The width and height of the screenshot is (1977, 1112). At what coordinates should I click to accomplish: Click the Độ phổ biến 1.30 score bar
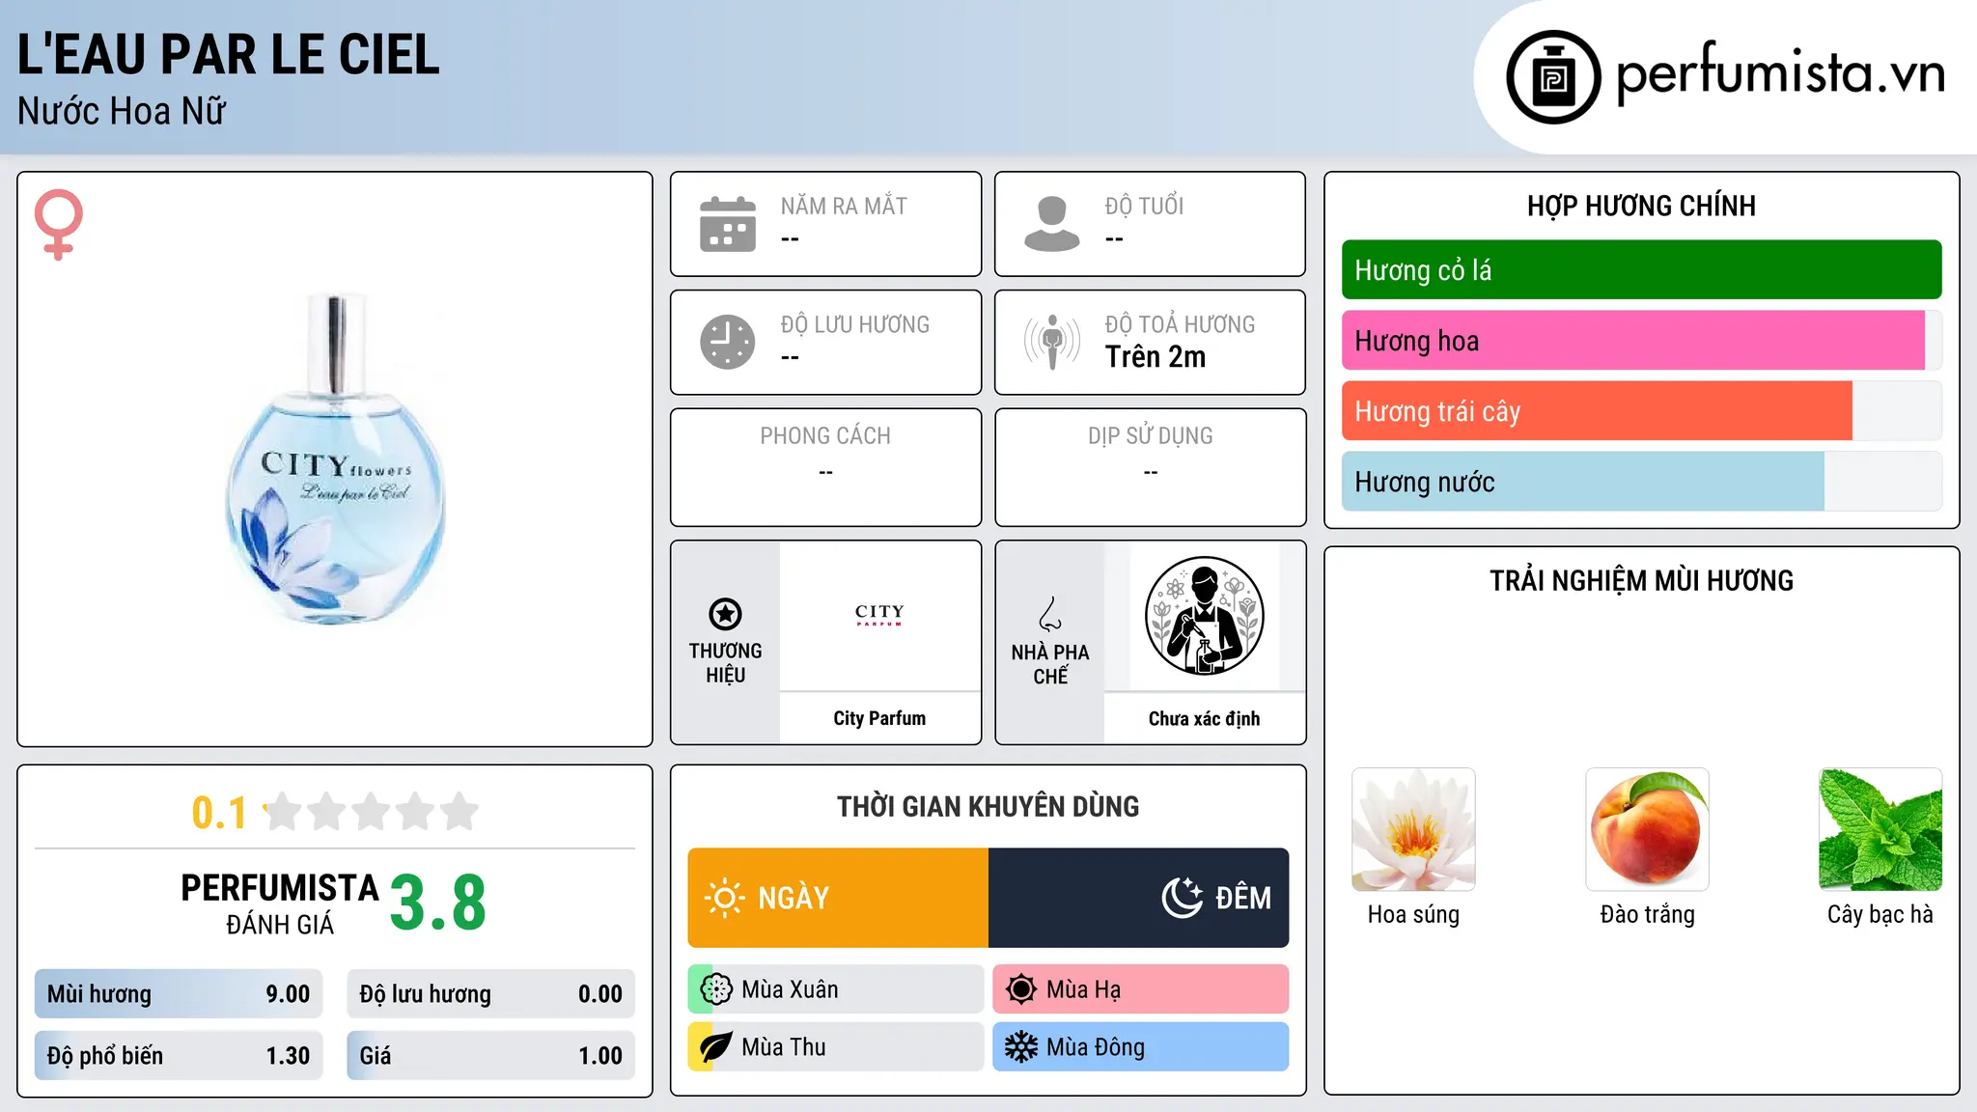pos(179,1056)
